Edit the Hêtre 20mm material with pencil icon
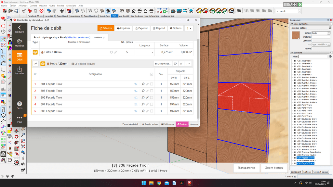Screen dimensions: 333x187 click(x=116, y=52)
